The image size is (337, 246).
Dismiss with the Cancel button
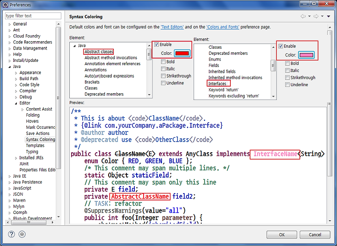pyautogui.click(x=315, y=235)
